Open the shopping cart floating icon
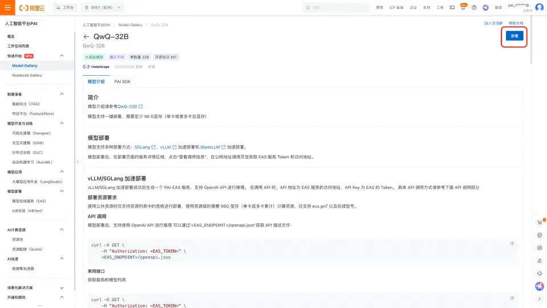The image size is (547, 308). pos(540,222)
